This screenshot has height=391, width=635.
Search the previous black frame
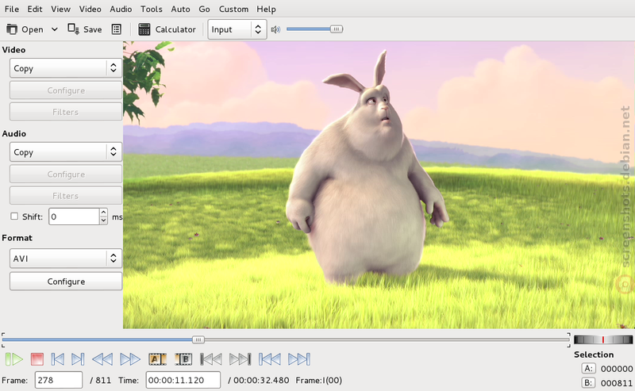tap(211, 359)
